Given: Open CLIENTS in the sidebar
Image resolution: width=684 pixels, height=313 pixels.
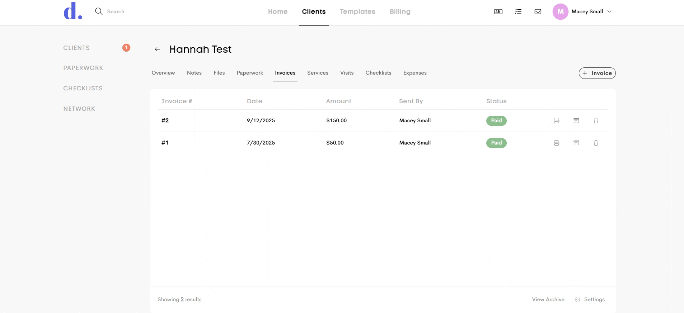Looking at the screenshot, I should [76, 48].
